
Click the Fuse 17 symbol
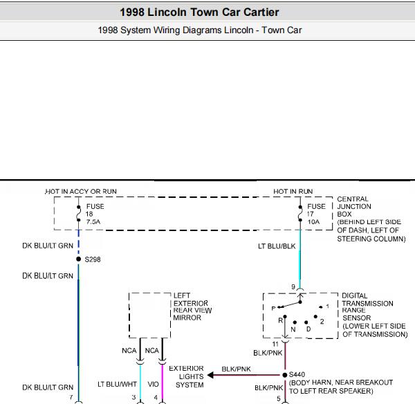point(300,214)
